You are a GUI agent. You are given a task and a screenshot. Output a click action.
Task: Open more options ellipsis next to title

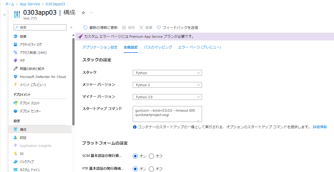tap(91, 13)
